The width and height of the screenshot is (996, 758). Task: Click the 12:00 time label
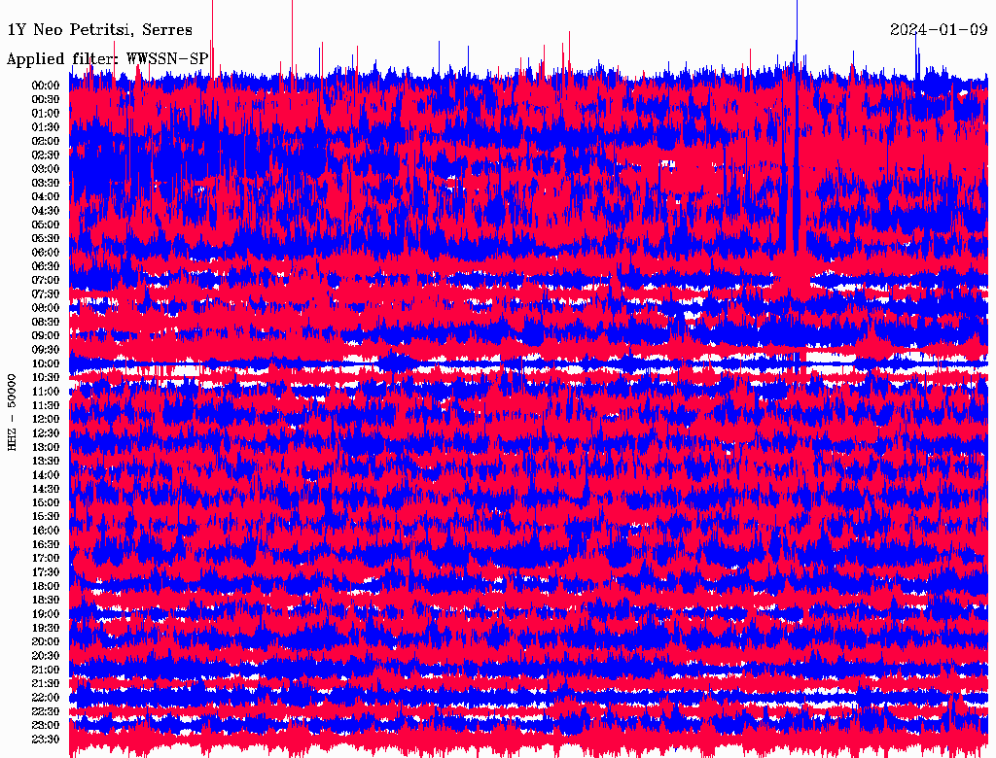[46, 420]
